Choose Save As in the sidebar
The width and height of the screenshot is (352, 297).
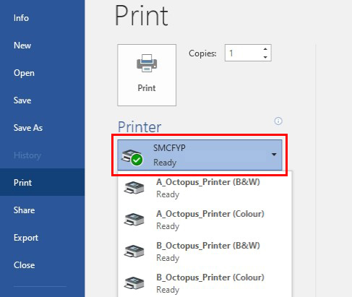[x=28, y=128]
